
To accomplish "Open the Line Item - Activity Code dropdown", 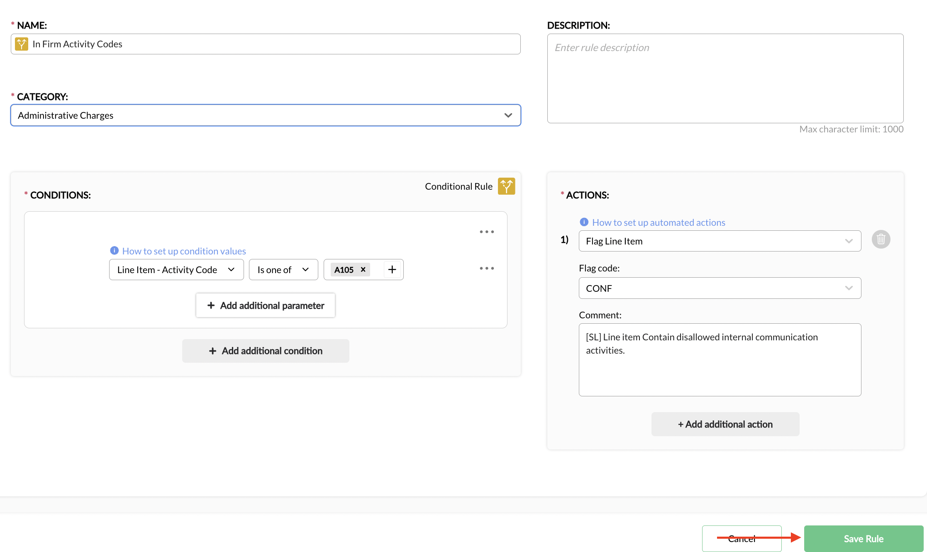I will [x=176, y=270].
